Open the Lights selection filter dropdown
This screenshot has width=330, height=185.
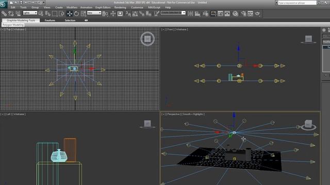(30, 13)
